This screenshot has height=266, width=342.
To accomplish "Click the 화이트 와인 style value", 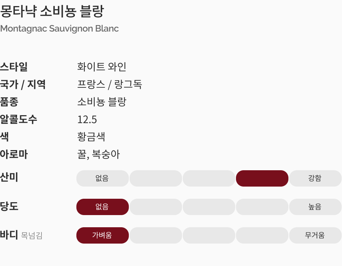I will coord(102,67).
